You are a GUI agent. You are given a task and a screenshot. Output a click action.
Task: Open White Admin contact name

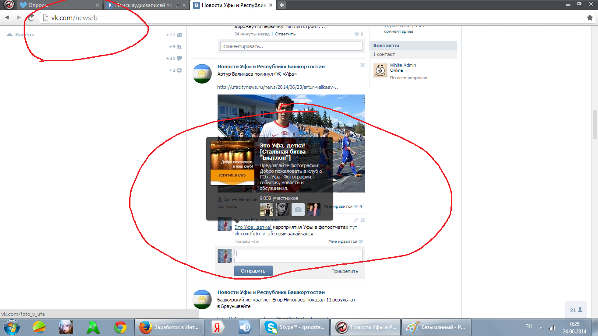pyautogui.click(x=403, y=65)
